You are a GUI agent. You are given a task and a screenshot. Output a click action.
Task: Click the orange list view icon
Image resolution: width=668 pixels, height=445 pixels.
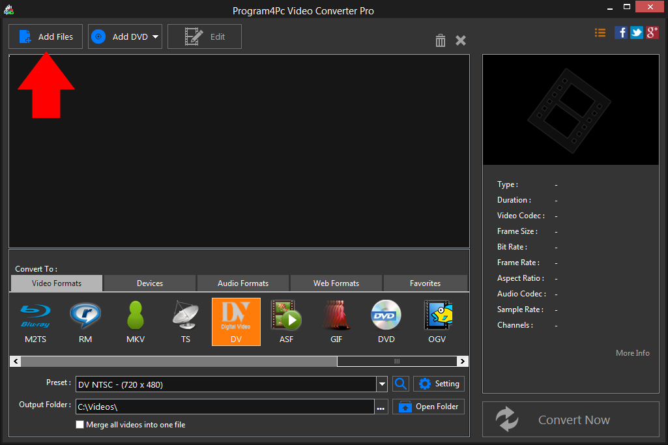[x=600, y=32]
